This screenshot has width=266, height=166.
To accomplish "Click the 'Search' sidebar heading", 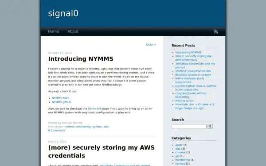I will [x=178, y=120].
